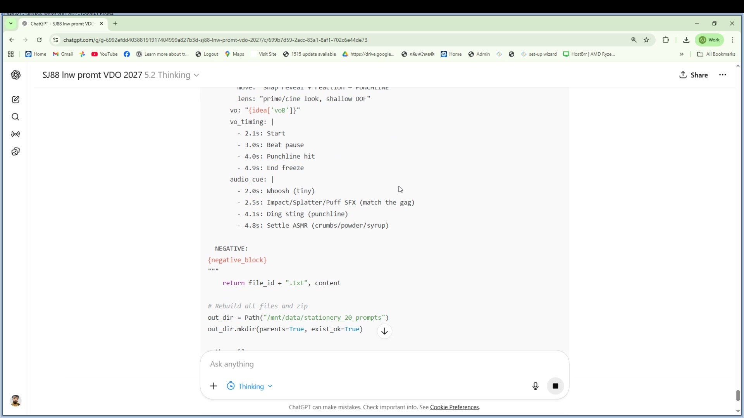Start a new chat with pencil icon
Viewport: 744px width, 418px height.
(x=15, y=99)
